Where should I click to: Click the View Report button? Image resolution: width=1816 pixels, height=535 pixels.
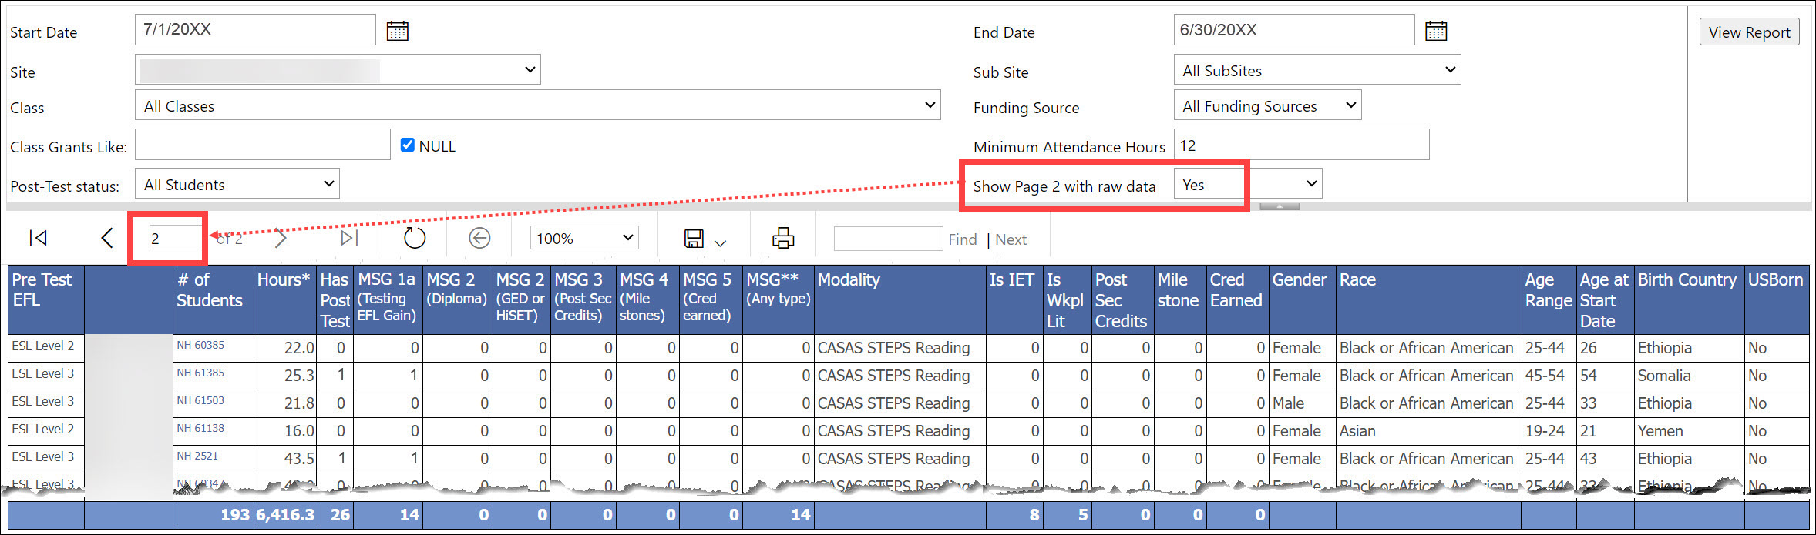pos(1749,32)
